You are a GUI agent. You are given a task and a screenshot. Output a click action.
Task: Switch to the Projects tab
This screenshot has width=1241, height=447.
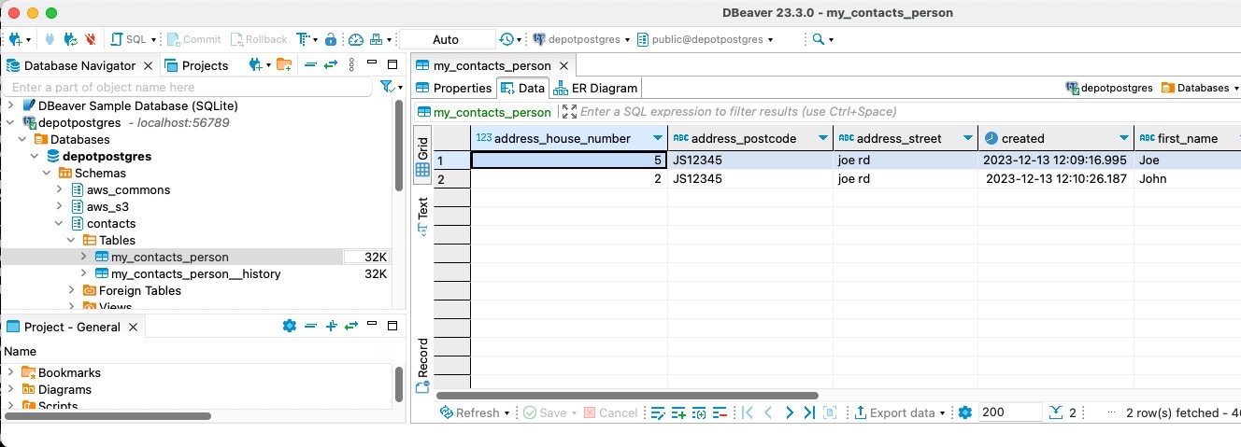coord(197,65)
